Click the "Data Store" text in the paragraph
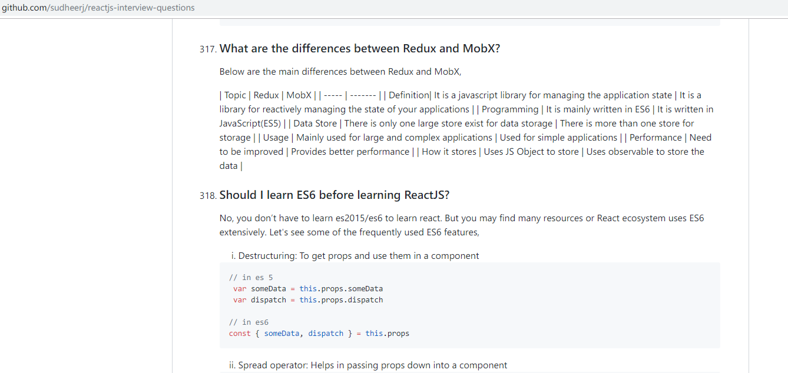 [x=315, y=124]
